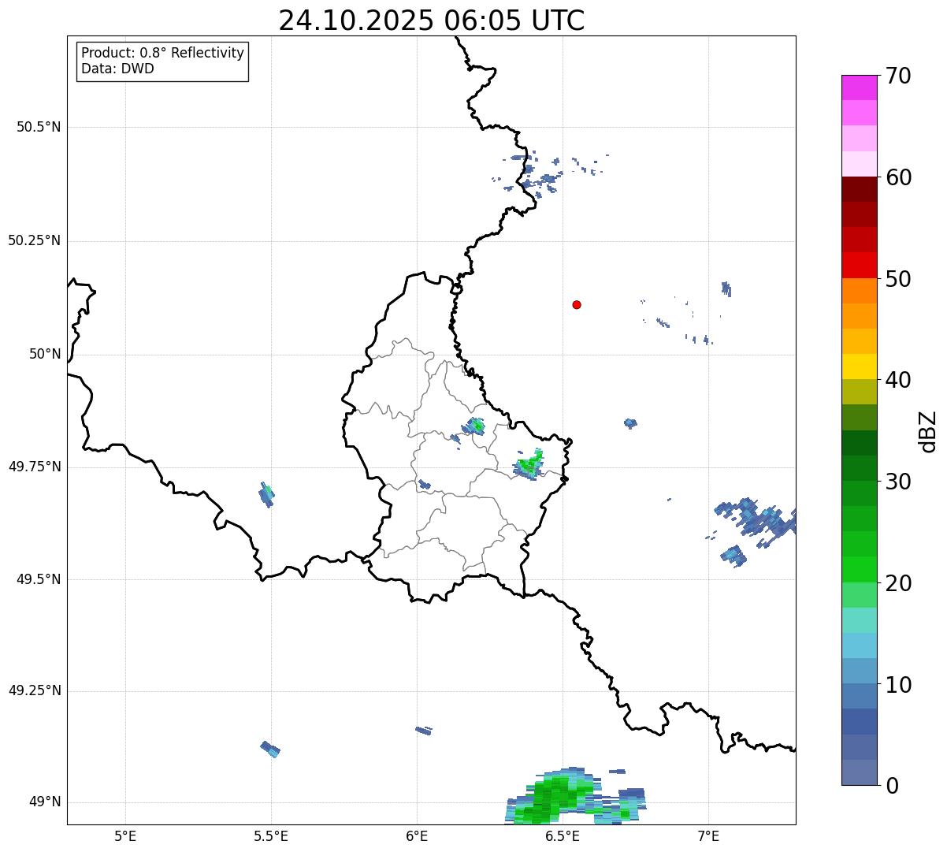
Task: Click the "50°N" latitude label
Action: 45,354
